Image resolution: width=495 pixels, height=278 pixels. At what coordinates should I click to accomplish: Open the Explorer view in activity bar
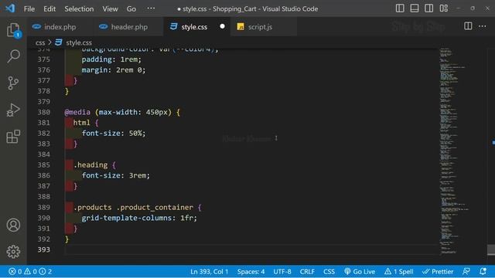[x=13, y=31]
